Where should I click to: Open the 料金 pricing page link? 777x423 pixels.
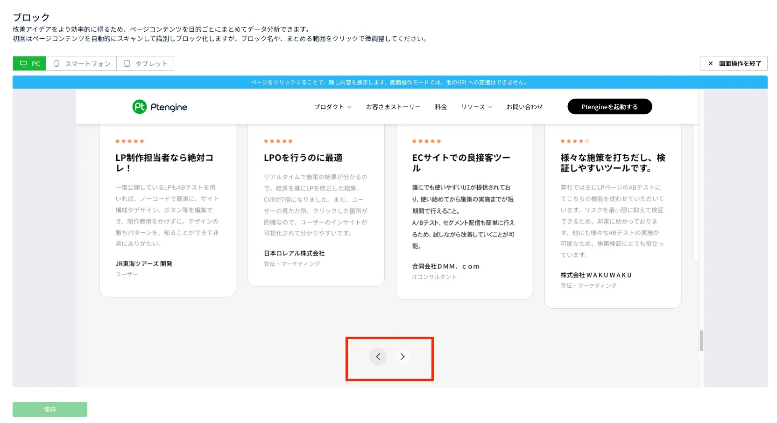pyautogui.click(x=441, y=107)
